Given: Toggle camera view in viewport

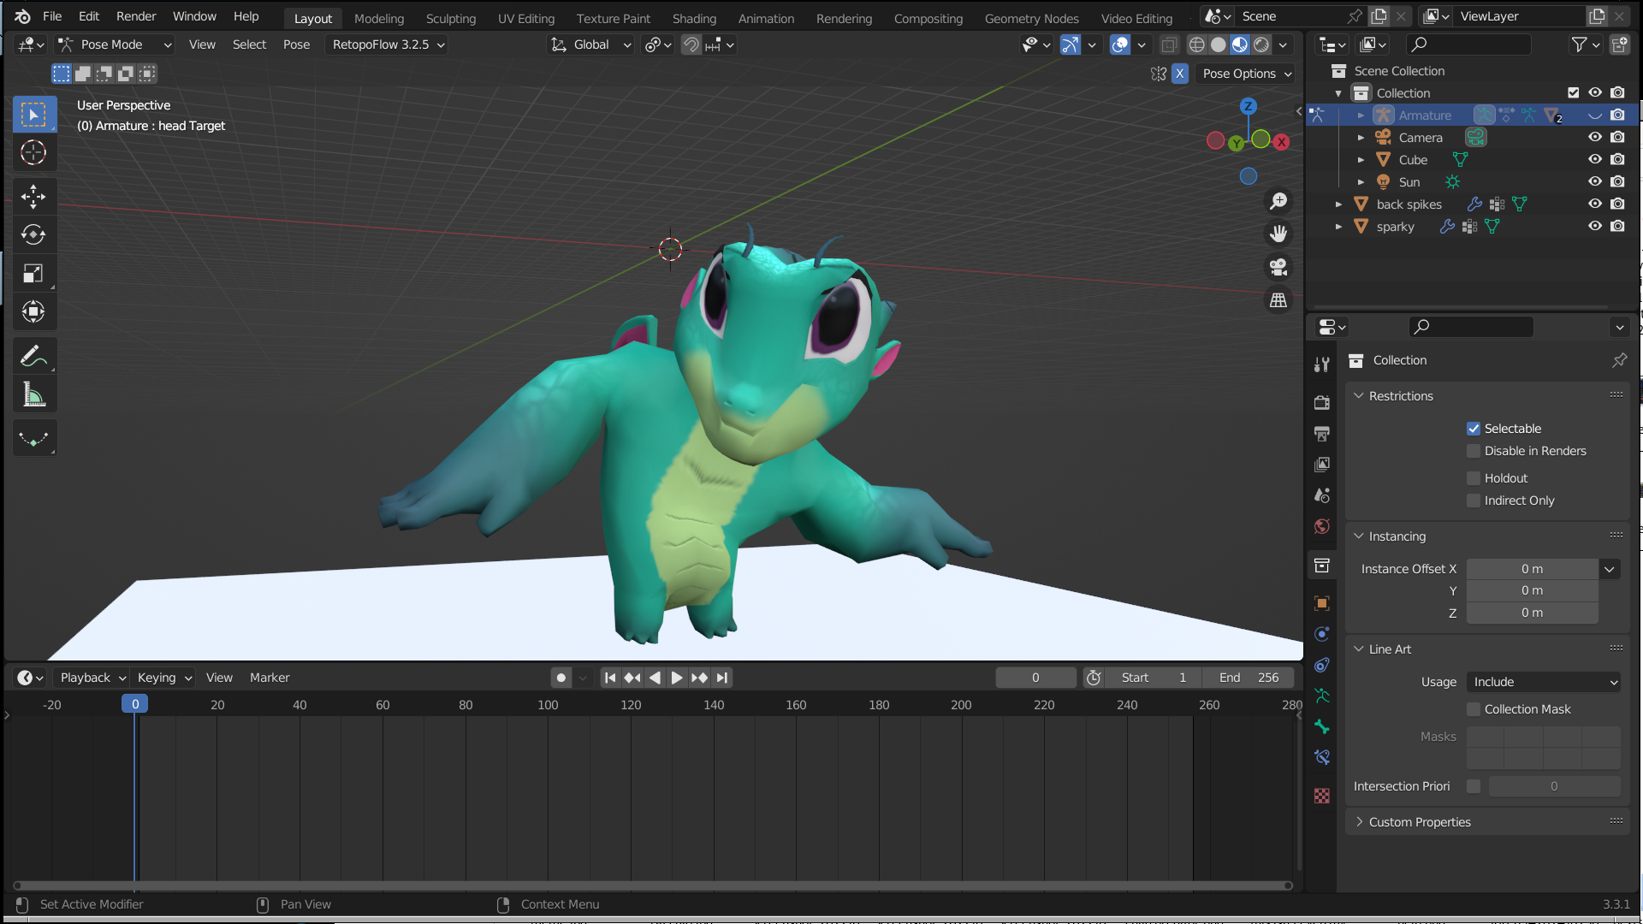Looking at the screenshot, I should coord(1278,267).
